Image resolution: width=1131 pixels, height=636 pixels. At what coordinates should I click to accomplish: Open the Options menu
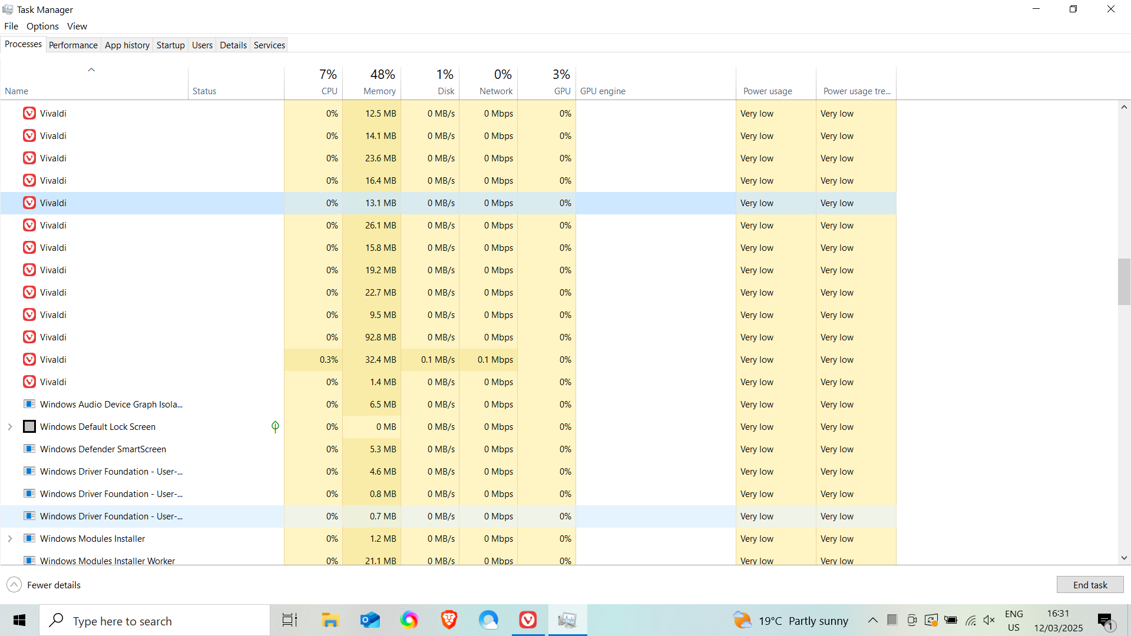click(42, 26)
